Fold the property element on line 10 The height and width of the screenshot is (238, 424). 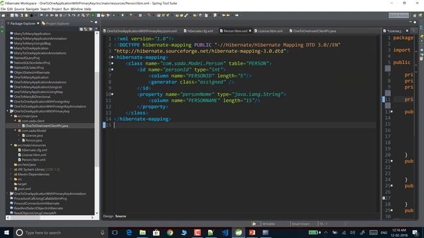(112, 94)
